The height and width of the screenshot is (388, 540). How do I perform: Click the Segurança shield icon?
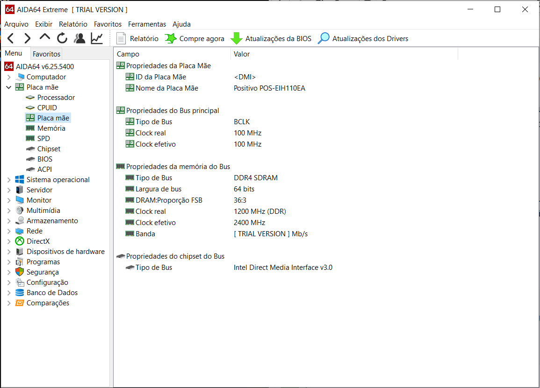point(20,272)
